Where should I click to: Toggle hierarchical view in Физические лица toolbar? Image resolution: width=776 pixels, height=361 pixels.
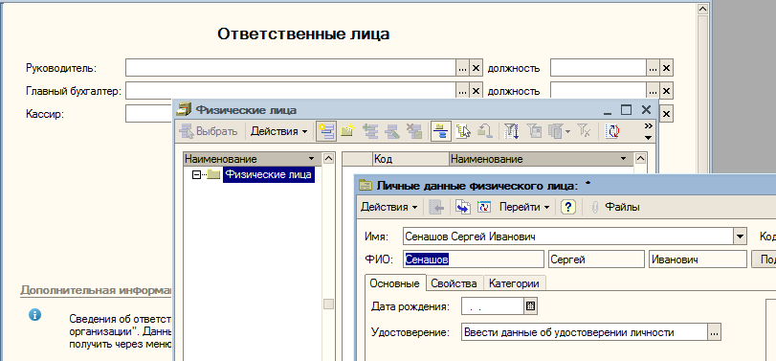click(x=440, y=131)
